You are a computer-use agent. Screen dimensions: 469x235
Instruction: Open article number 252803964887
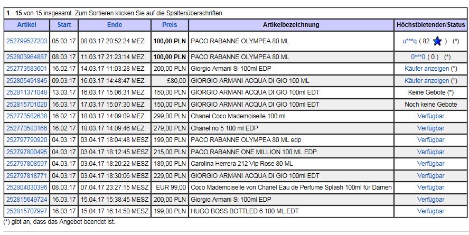pyautogui.click(x=26, y=57)
